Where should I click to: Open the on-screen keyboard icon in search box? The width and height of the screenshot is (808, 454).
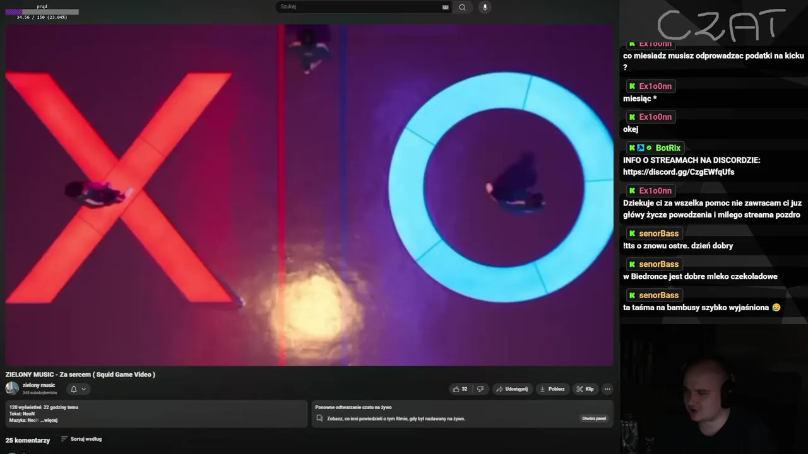pyautogui.click(x=446, y=7)
